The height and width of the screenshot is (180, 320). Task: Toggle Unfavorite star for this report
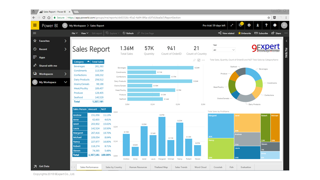tap(244, 33)
